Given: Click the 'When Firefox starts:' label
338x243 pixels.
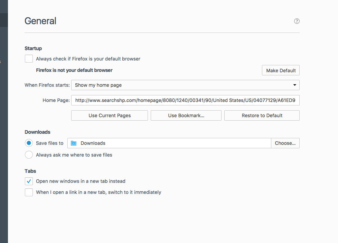Looking at the screenshot, I should (x=47, y=85).
